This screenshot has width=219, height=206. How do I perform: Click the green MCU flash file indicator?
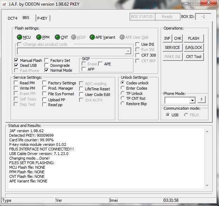pyautogui.click(x=19, y=37)
